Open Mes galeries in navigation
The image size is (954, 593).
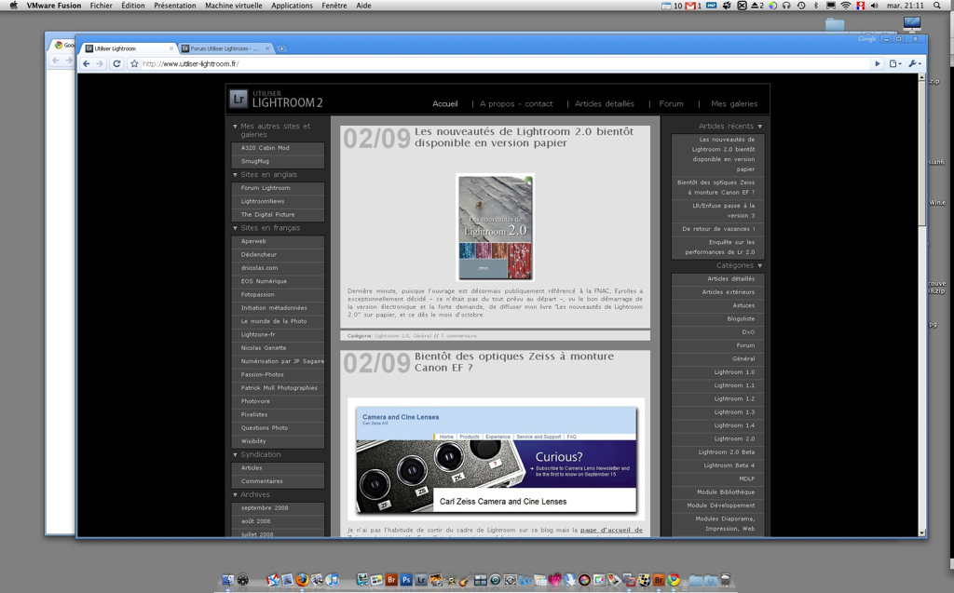tap(734, 104)
